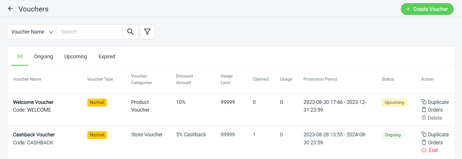Click the Duplicate icon for Welcome Voucher

(x=424, y=102)
